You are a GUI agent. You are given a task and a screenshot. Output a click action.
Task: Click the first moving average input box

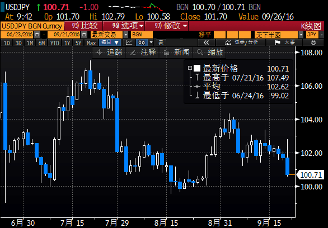(219, 35)
